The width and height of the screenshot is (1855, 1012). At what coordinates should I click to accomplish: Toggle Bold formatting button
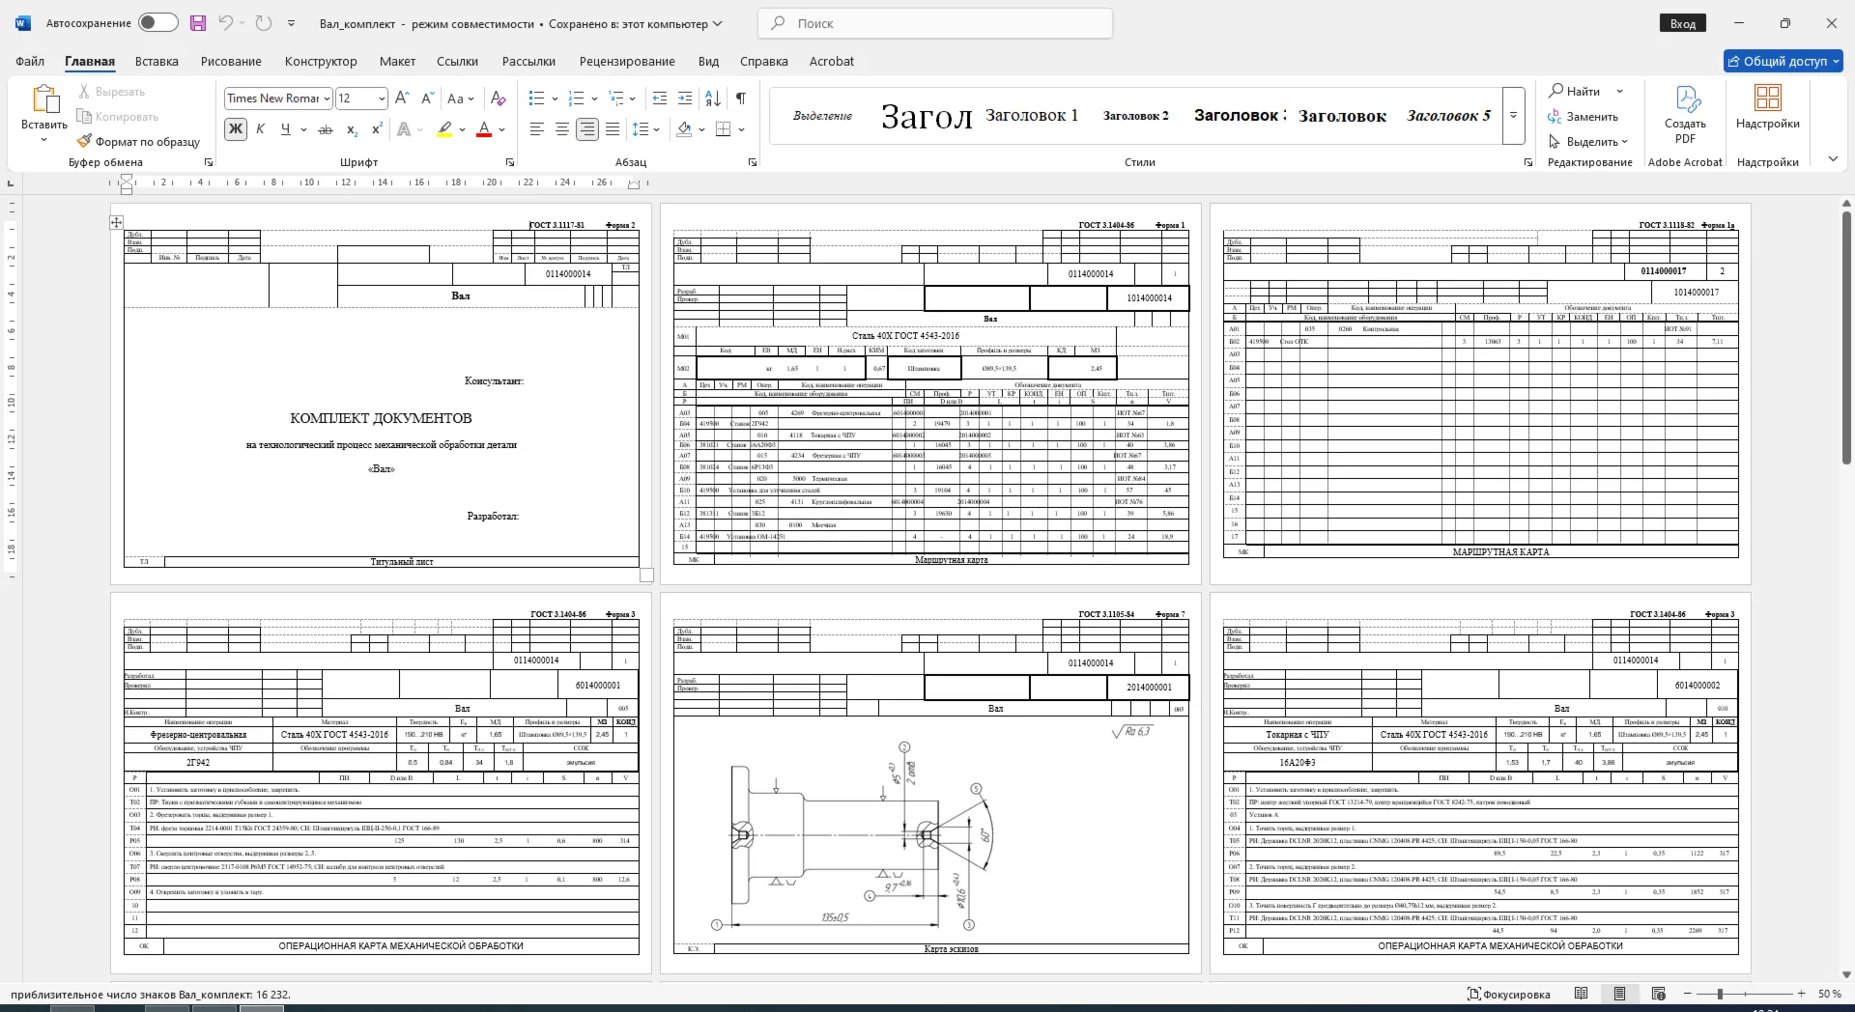236,129
